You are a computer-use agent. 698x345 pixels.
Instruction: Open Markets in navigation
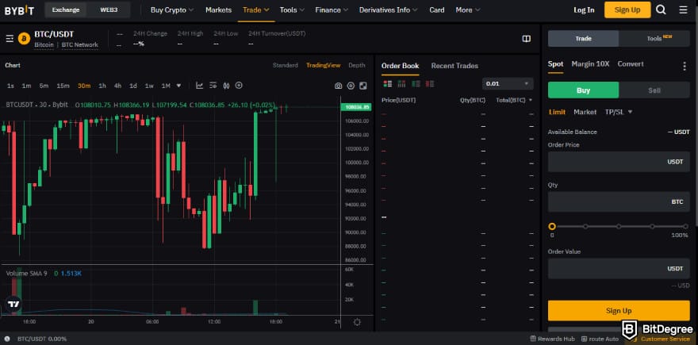pyautogui.click(x=219, y=10)
